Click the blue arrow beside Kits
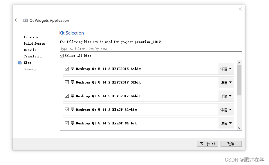 (20, 63)
